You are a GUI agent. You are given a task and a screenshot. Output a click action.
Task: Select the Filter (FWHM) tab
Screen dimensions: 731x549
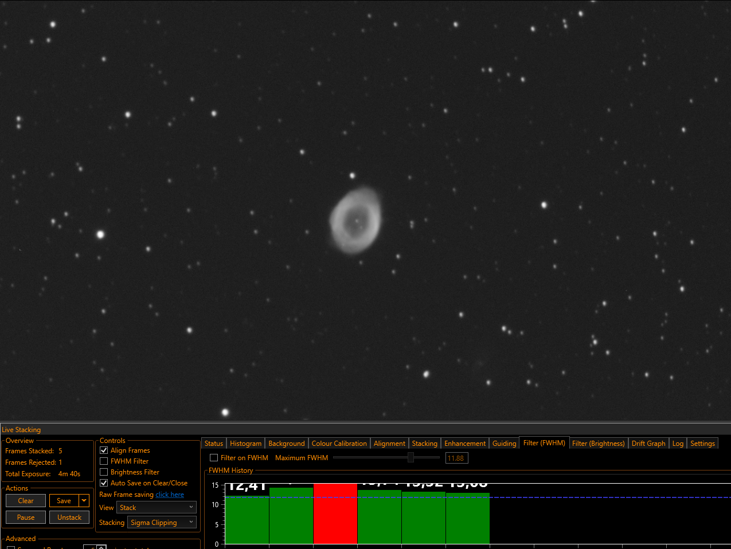544,443
